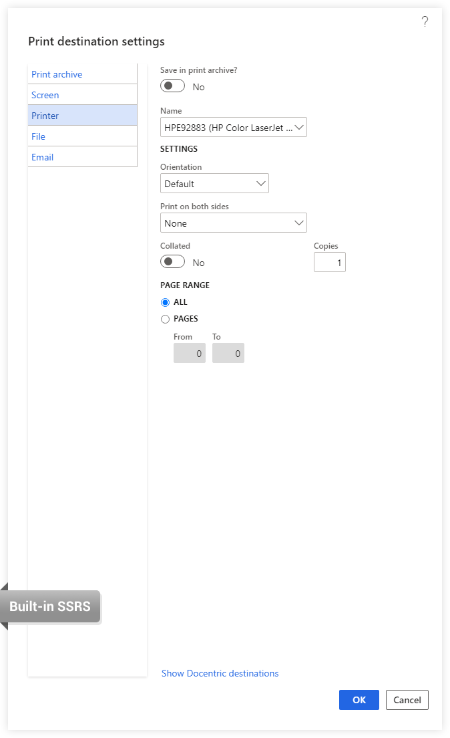Expand the Orientation dropdown

point(214,183)
